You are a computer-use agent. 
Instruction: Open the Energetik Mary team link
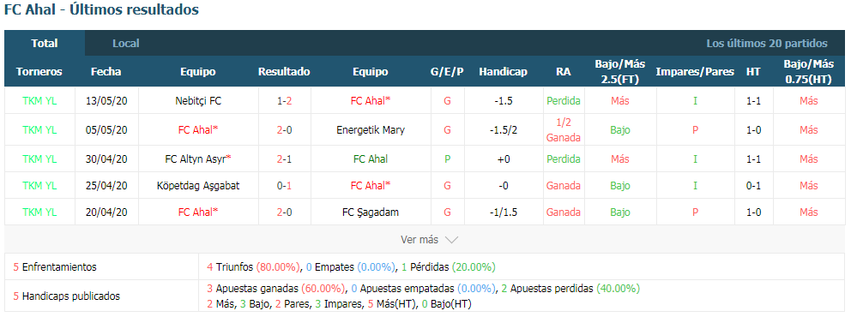point(370,130)
